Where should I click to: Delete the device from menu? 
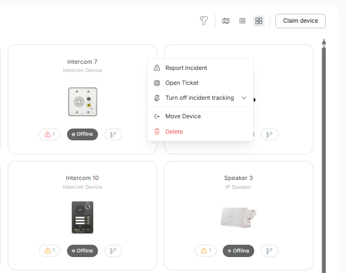pyautogui.click(x=174, y=132)
